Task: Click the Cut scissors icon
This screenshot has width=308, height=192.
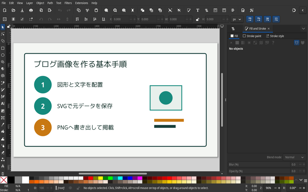Action: coord(88,10)
